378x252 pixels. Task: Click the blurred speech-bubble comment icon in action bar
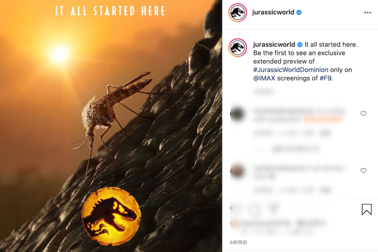click(x=255, y=208)
